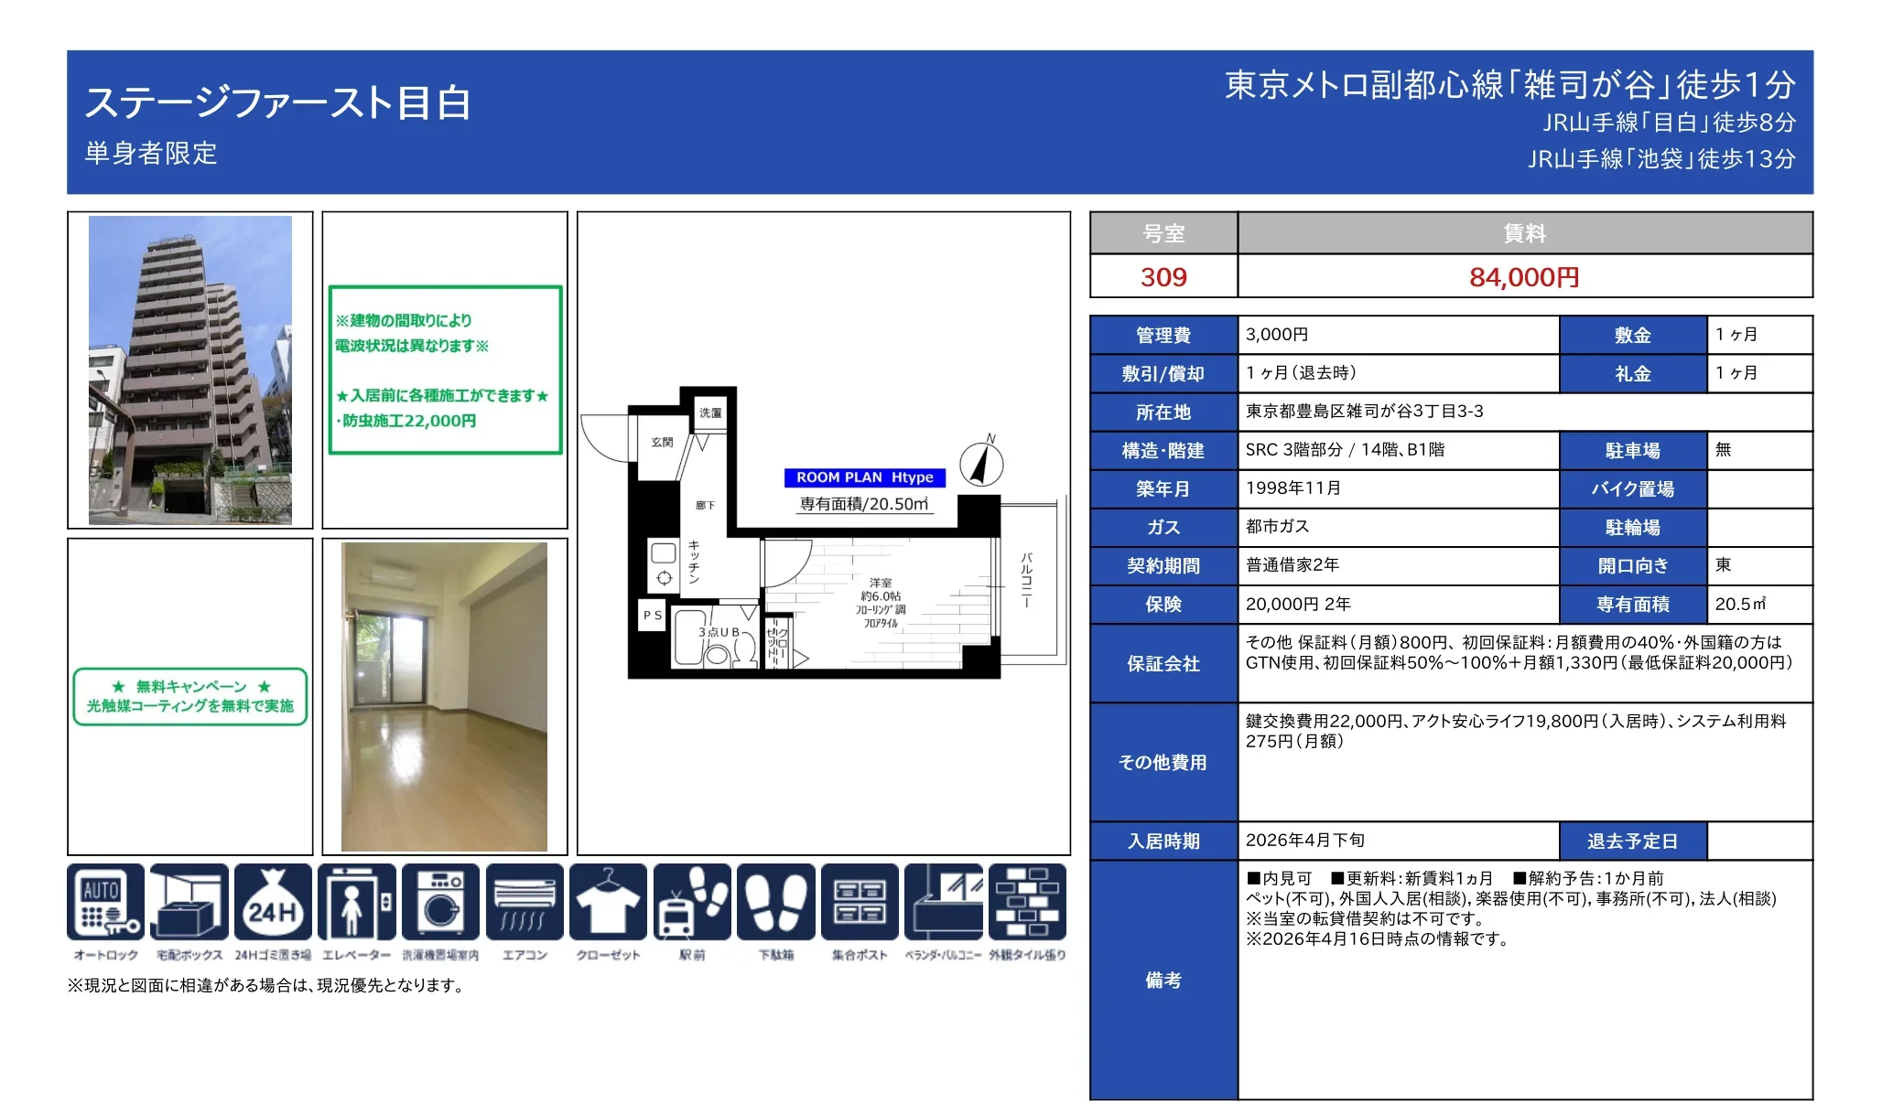Open the room interior photo
This screenshot has width=1882, height=1115.
[x=444, y=697]
